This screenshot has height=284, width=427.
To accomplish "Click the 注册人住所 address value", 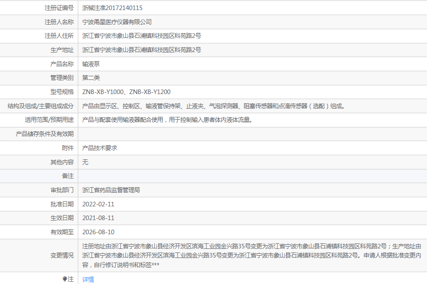I will point(141,36).
